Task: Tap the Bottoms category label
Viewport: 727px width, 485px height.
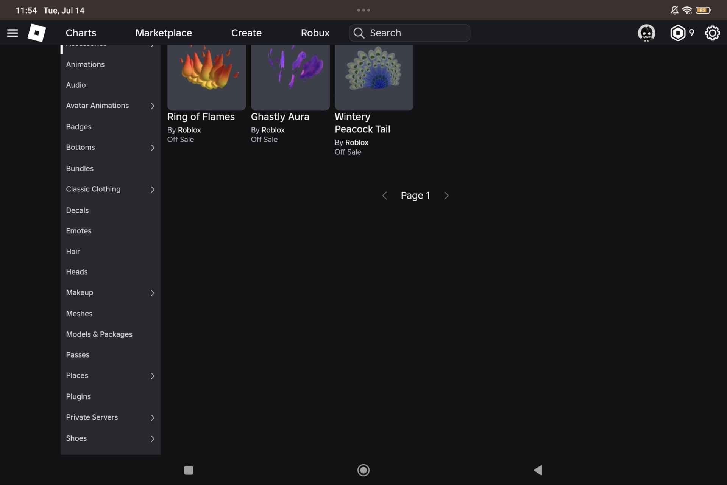Action: click(x=80, y=147)
